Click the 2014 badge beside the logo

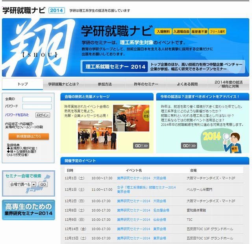click(x=57, y=11)
